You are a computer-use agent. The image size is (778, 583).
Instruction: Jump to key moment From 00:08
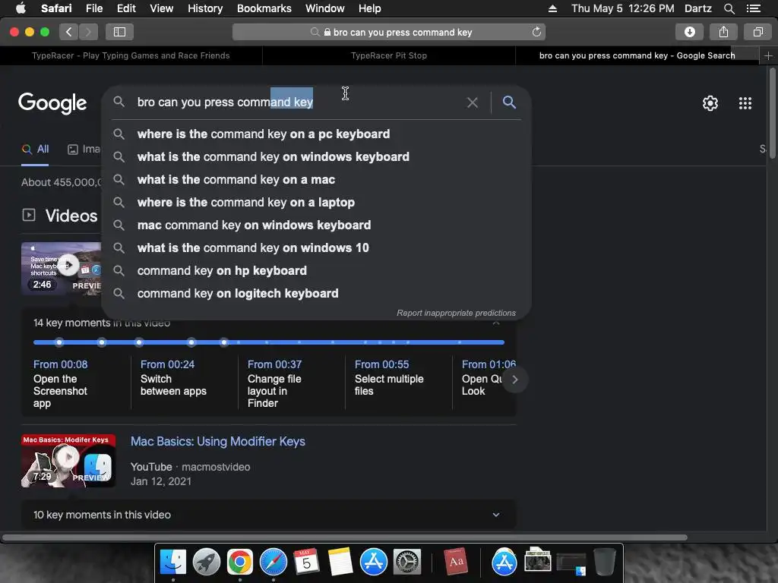pos(61,364)
